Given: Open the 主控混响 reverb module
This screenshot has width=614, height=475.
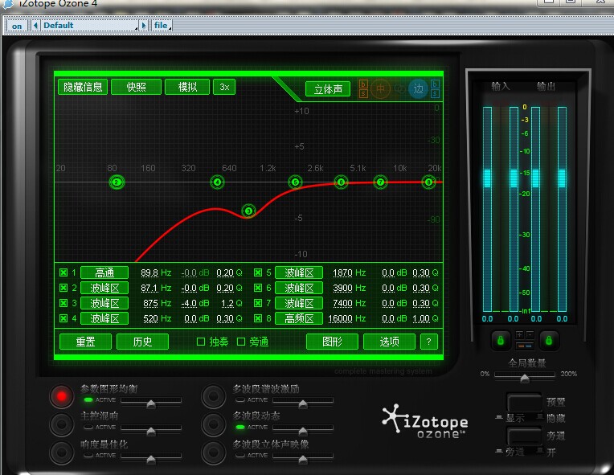Looking at the screenshot, I should [x=61, y=424].
